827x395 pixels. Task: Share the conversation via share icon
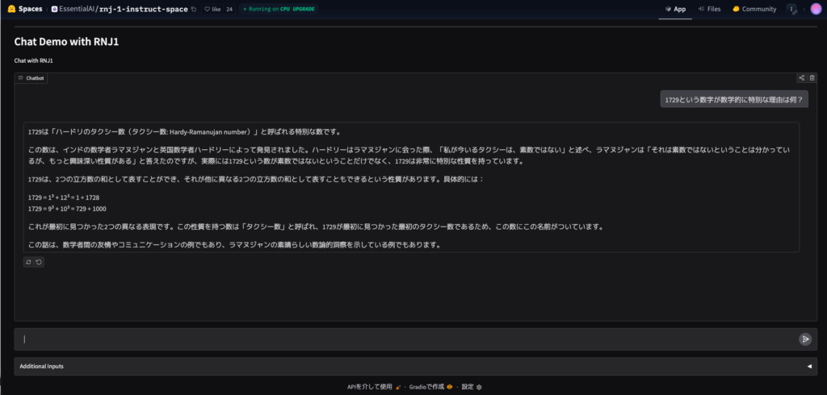click(801, 78)
